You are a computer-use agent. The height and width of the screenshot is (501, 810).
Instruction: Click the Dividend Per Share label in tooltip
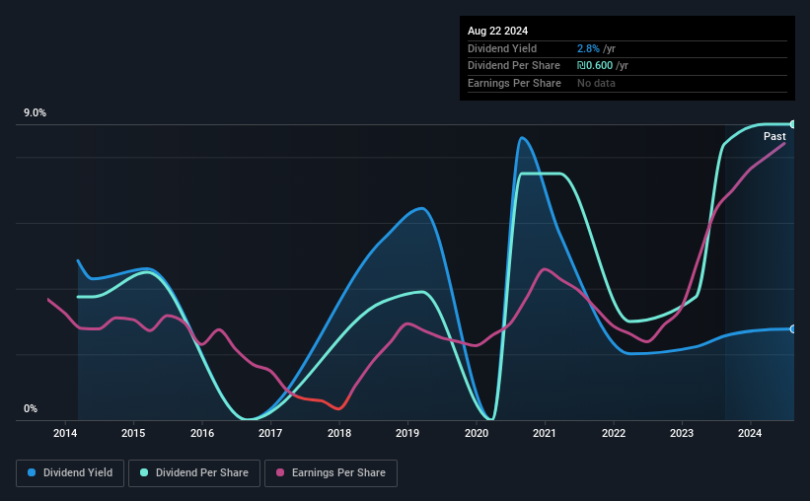(x=513, y=66)
